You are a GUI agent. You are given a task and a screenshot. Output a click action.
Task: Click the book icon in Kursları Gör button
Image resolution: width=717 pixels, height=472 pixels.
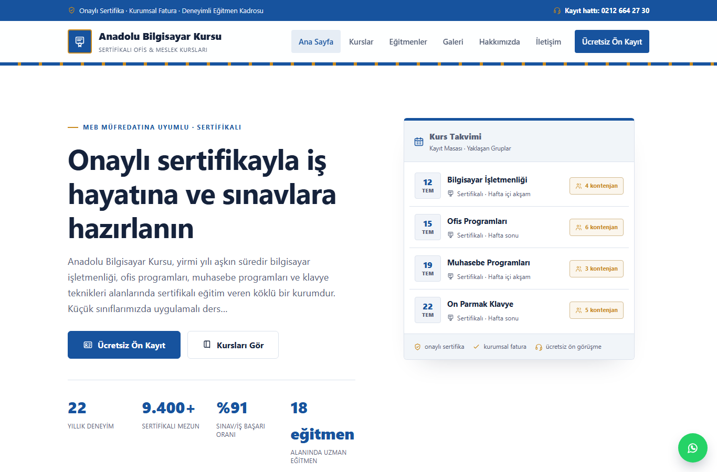pos(207,345)
